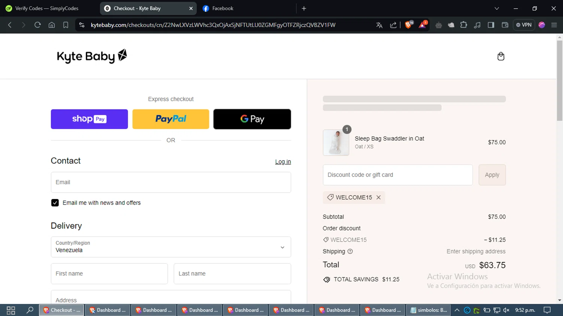Click the Address field

click(171, 297)
